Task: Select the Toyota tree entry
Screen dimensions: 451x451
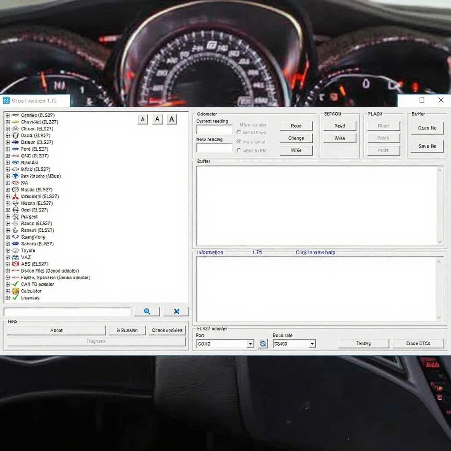Action: [x=28, y=251]
